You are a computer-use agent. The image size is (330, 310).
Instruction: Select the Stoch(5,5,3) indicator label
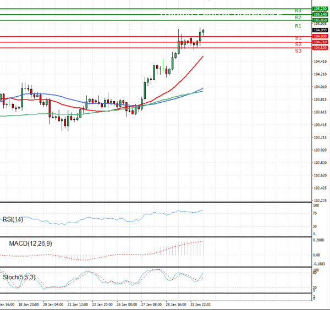19,277
